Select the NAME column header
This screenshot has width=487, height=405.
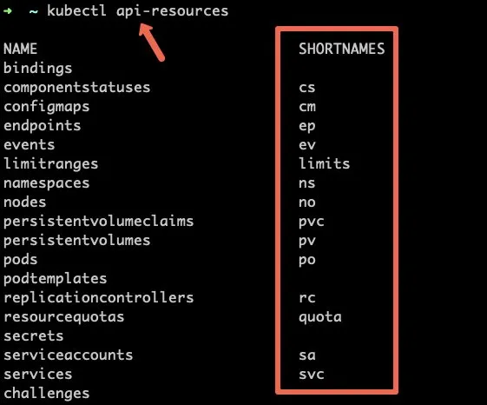[x=21, y=49]
